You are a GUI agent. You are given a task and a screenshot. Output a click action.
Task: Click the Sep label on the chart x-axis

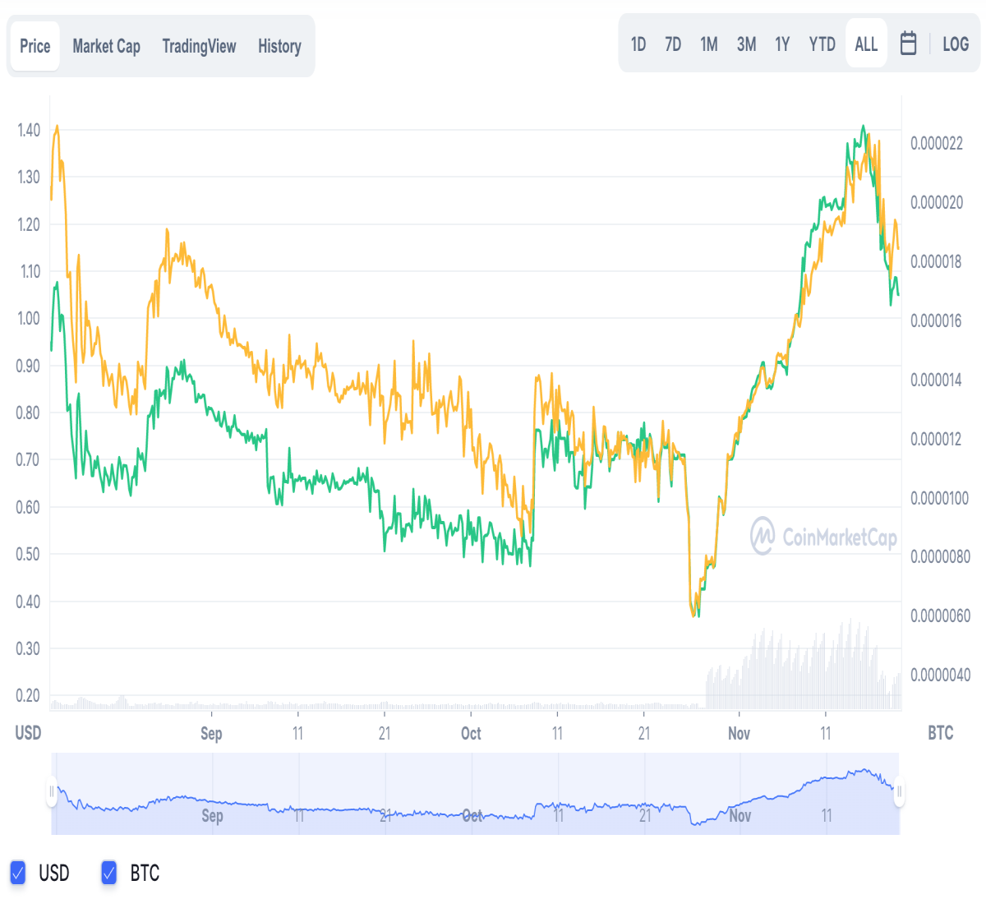tap(211, 733)
